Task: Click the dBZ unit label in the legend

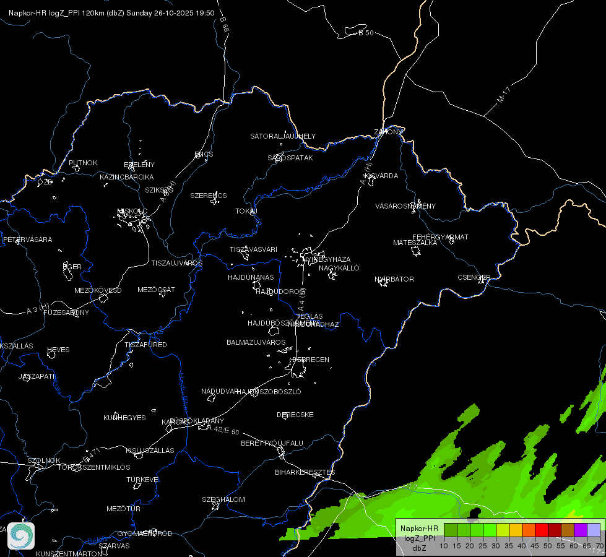Action: pos(419,548)
